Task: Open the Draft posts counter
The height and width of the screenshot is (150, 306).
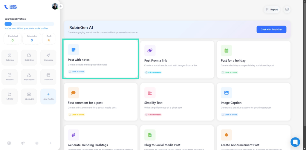Action: [49, 39]
